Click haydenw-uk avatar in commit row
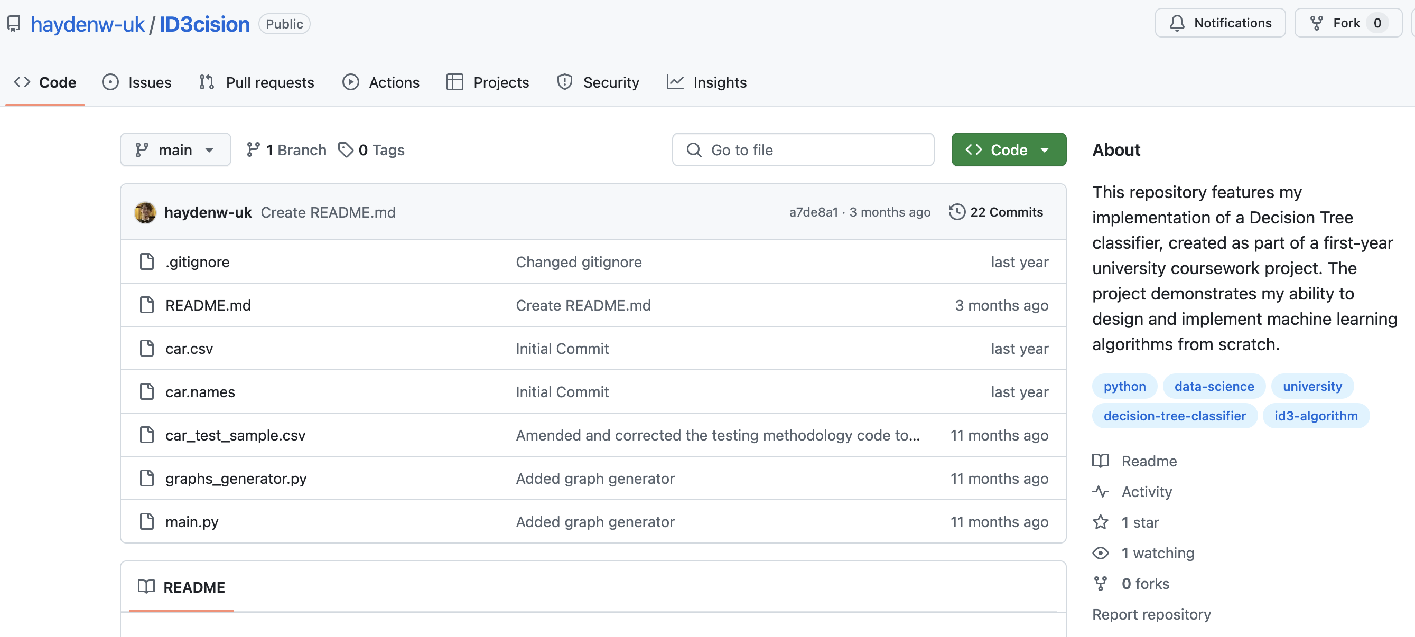The height and width of the screenshot is (637, 1415). click(145, 212)
